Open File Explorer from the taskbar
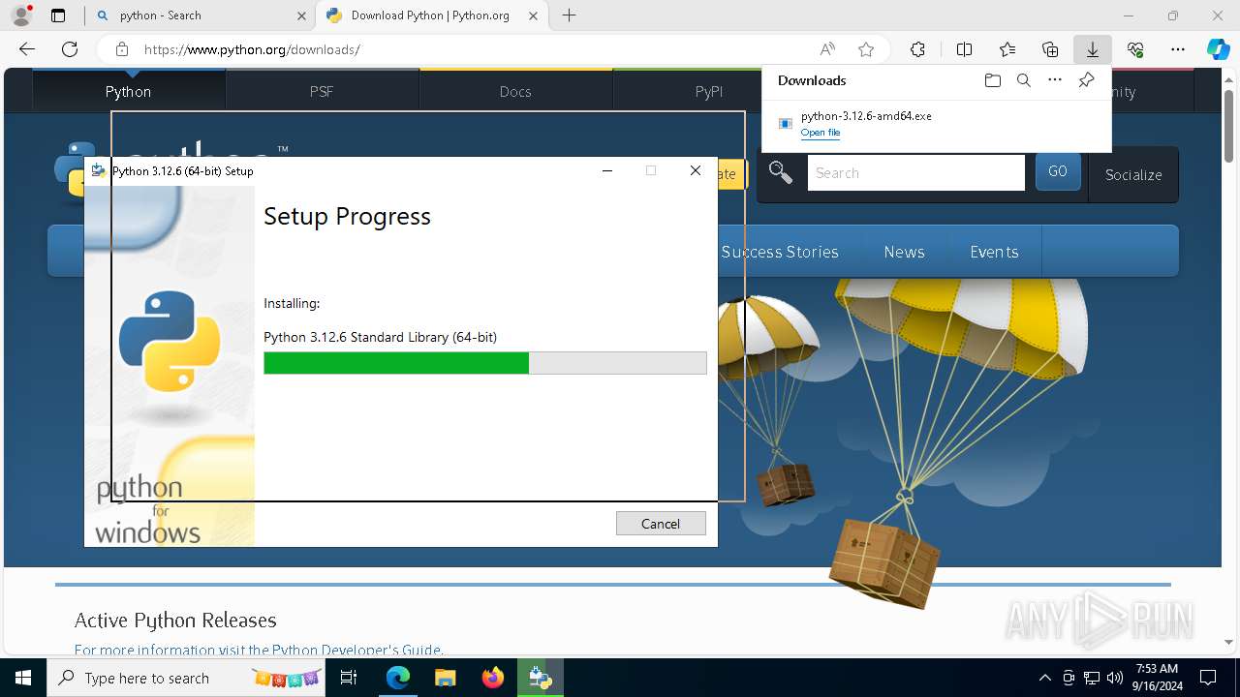The image size is (1240, 697). (445, 678)
